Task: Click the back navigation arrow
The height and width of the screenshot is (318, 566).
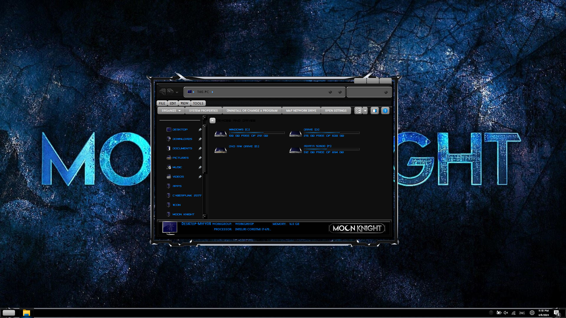Action: click(x=162, y=92)
